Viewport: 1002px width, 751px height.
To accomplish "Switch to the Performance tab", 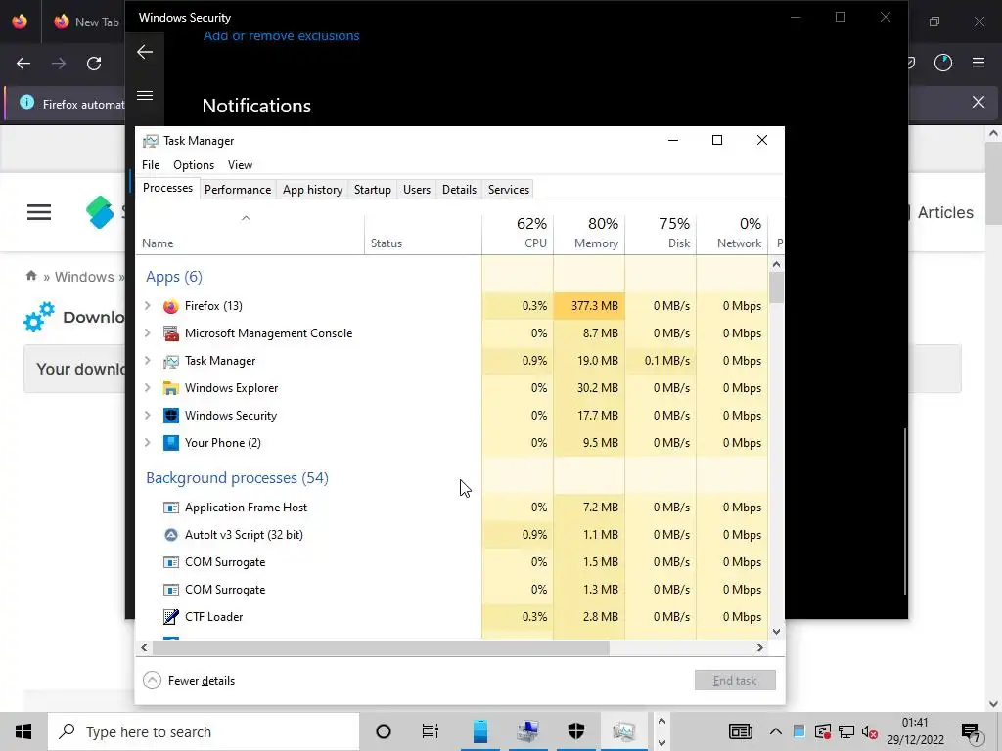I will point(238,190).
